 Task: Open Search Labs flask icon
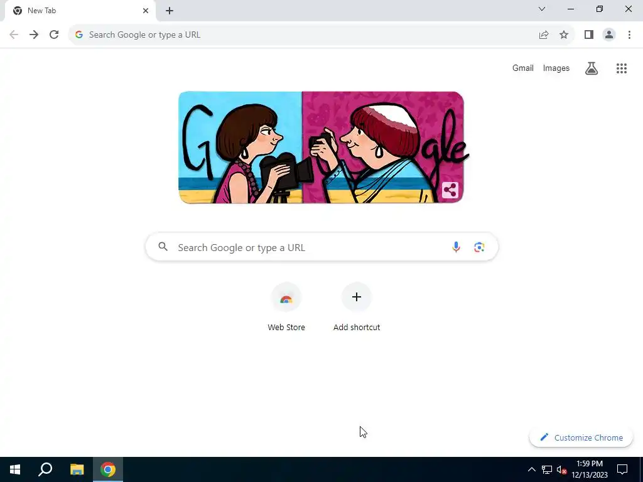(x=591, y=68)
